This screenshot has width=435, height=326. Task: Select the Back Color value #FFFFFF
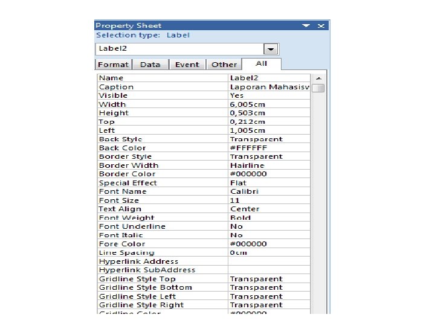(269, 148)
